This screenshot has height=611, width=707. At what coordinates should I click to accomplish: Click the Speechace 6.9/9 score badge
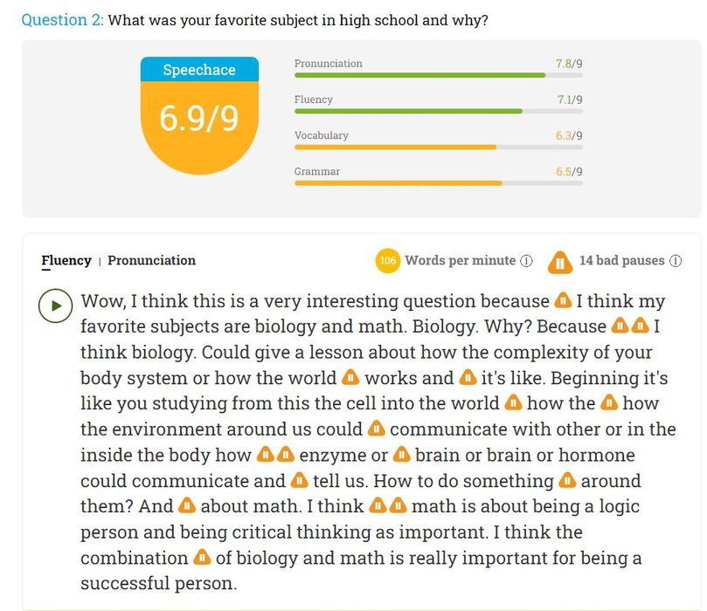pyautogui.click(x=199, y=115)
